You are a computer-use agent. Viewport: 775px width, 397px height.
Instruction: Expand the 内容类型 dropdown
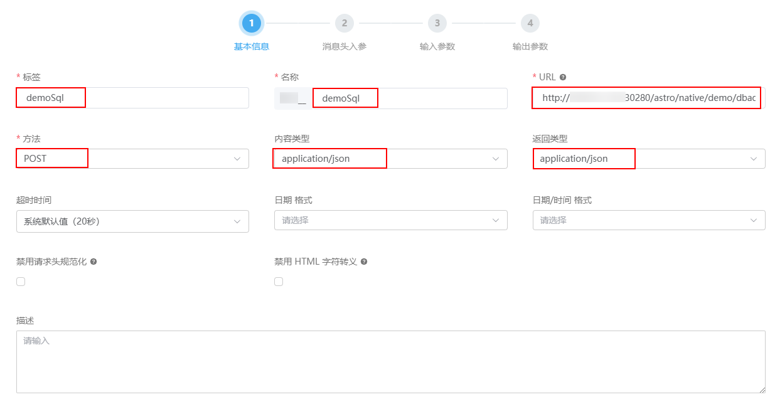coord(390,159)
